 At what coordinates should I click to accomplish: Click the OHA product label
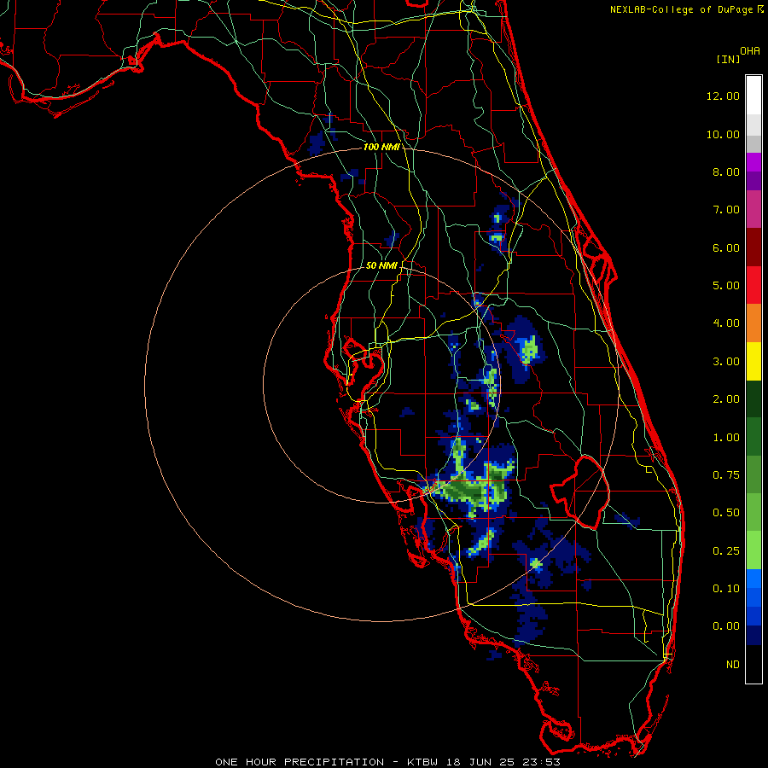750,51
